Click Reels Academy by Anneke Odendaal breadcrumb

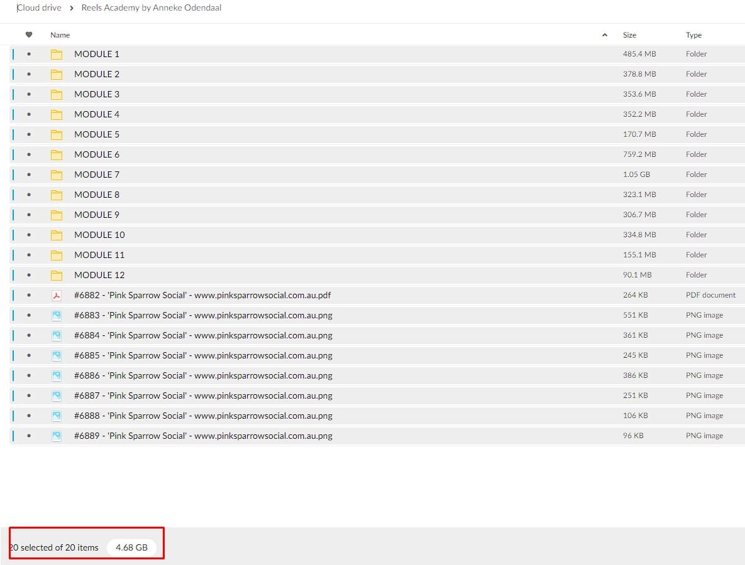tap(151, 8)
